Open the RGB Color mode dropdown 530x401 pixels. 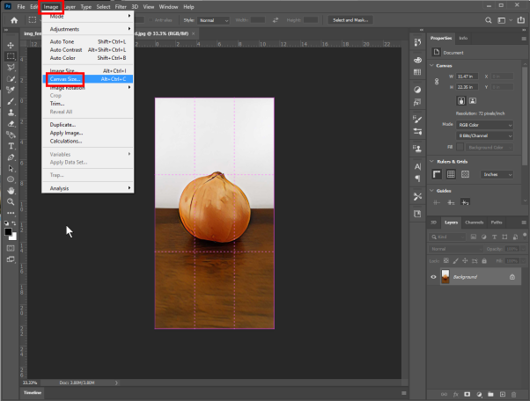[484, 125]
